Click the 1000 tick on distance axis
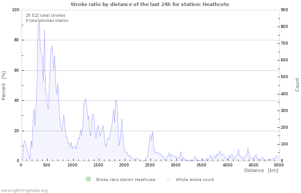Image resolution: width=301 pixels, height=193 pixels. tap(73, 165)
